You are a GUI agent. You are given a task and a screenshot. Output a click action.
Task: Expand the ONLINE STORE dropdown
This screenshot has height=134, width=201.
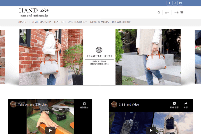pos(77,22)
